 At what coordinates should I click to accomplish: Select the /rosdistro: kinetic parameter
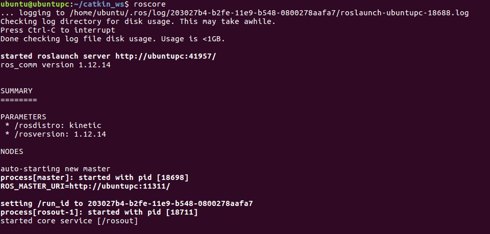coord(55,125)
